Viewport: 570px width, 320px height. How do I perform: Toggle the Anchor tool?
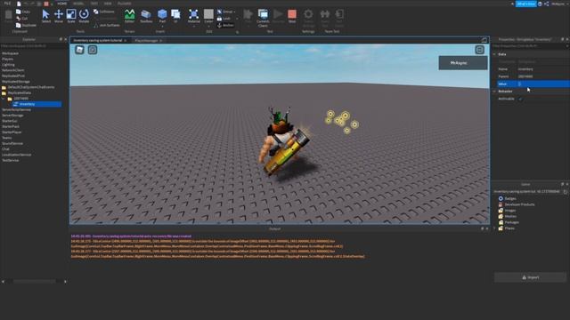(x=225, y=26)
